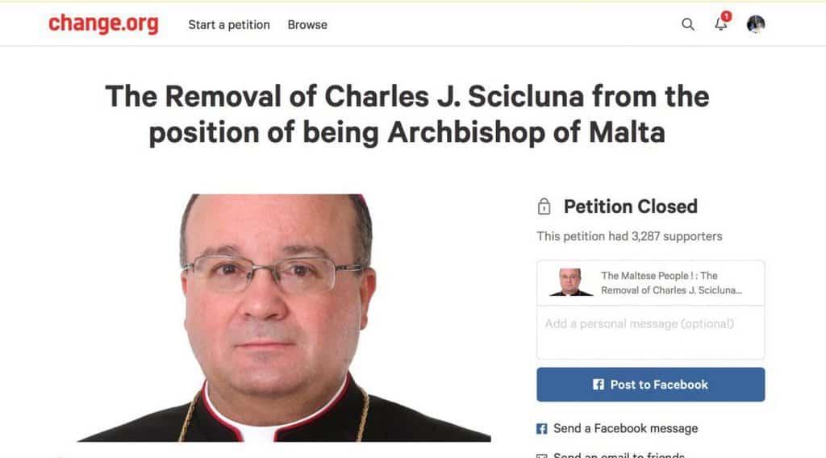The image size is (826, 458).
Task: Click the change.org logo
Action: click(x=103, y=24)
